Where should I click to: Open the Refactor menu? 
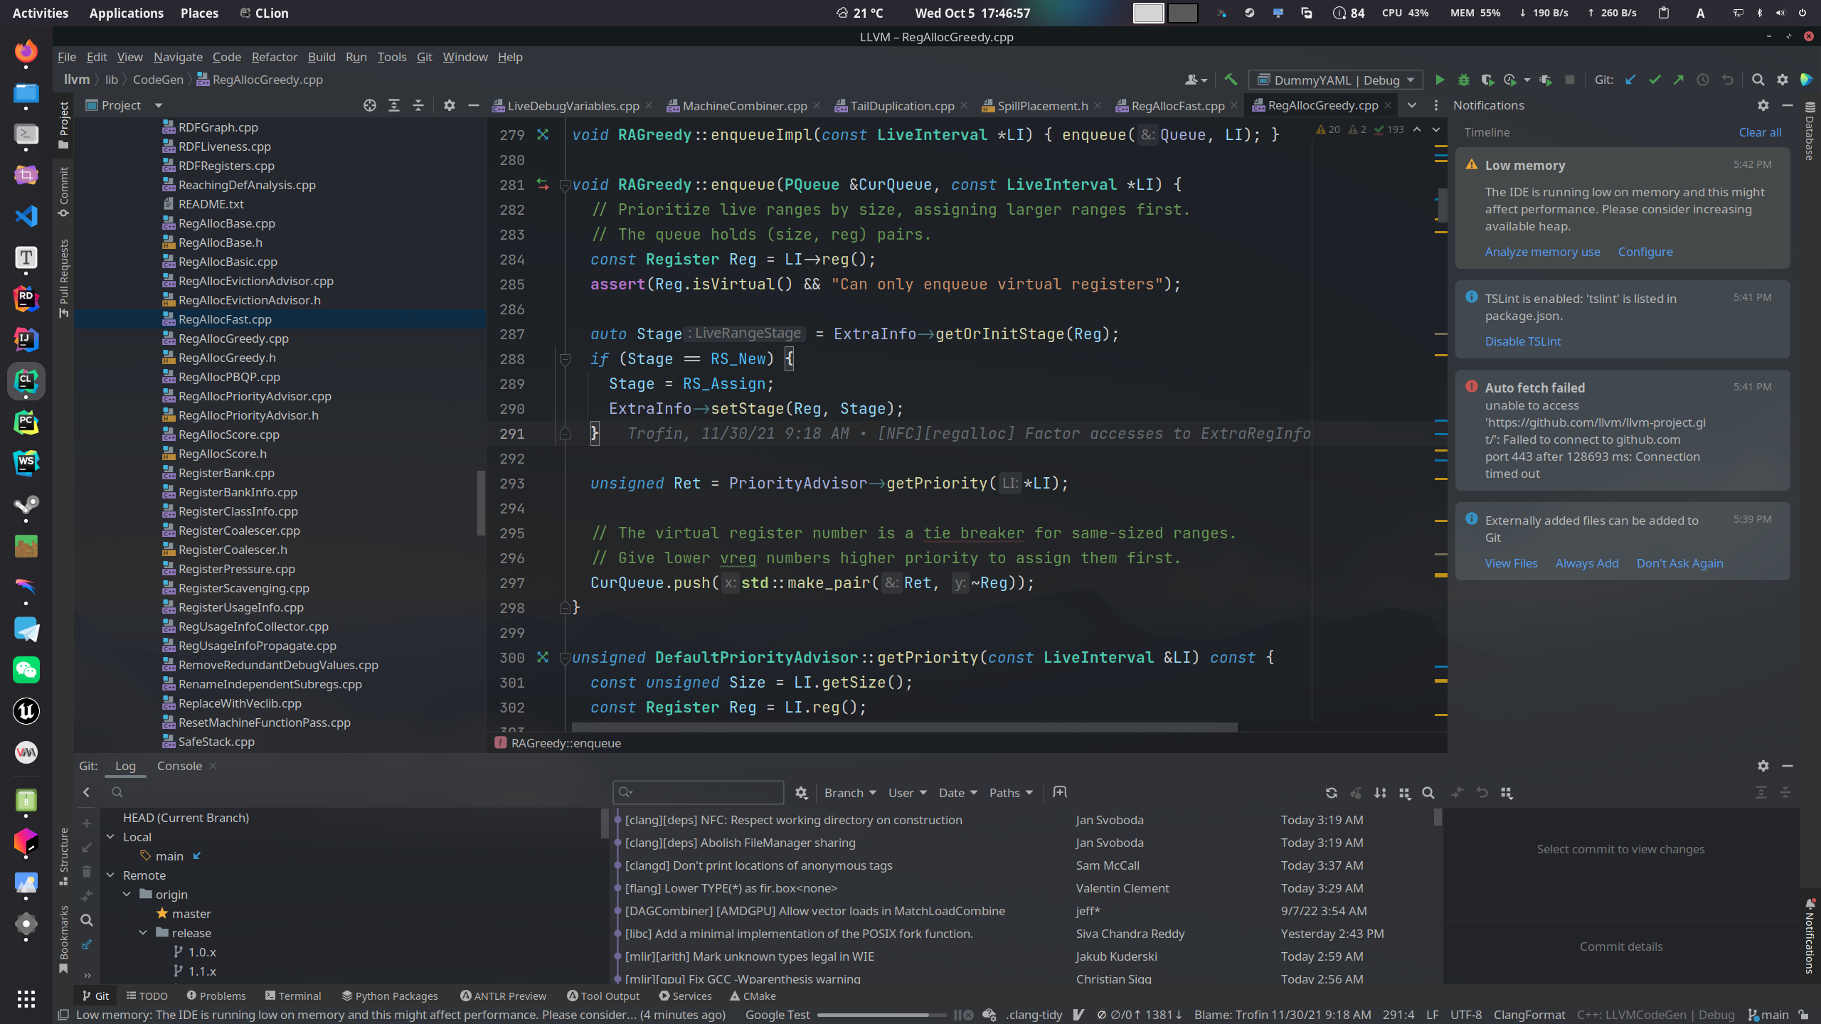pos(274,57)
